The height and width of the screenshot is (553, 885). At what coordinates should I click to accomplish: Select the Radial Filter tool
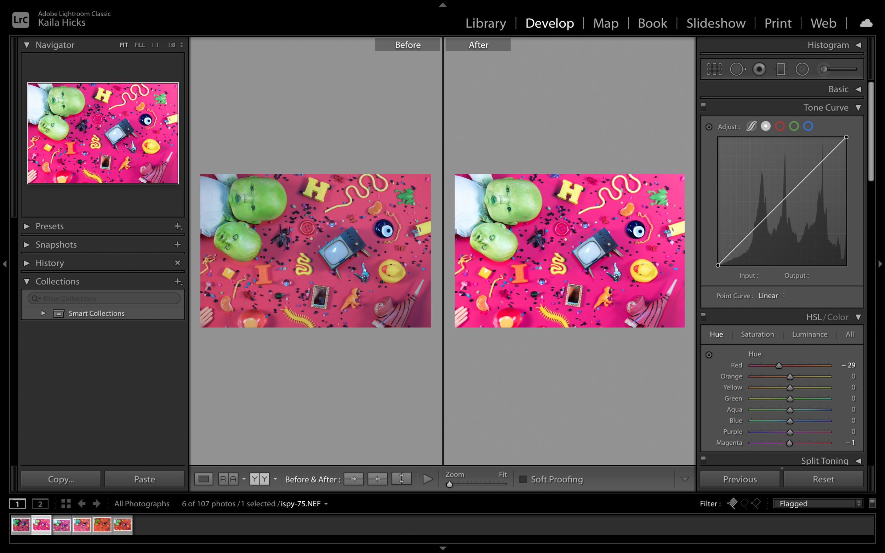tap(802, 69)
